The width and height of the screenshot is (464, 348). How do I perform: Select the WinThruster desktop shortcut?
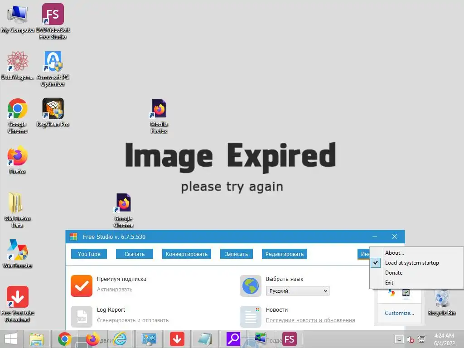pos(18,254)
